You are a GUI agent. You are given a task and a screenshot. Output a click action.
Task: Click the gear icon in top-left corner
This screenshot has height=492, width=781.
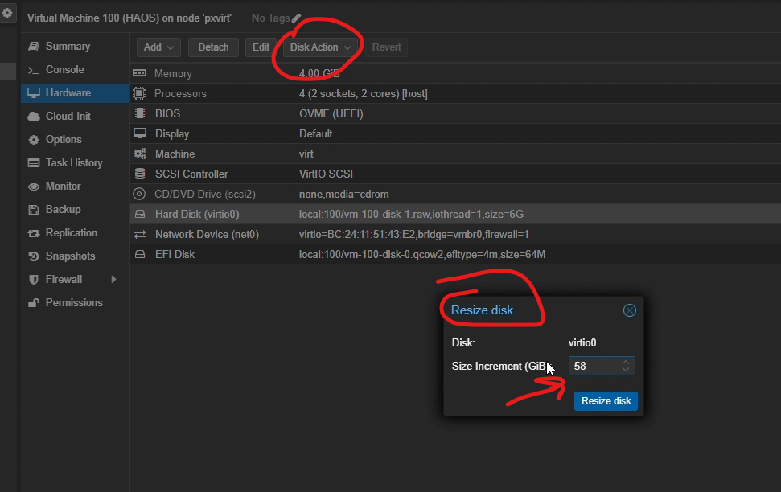pyautogui.click(x=7, y=13)
